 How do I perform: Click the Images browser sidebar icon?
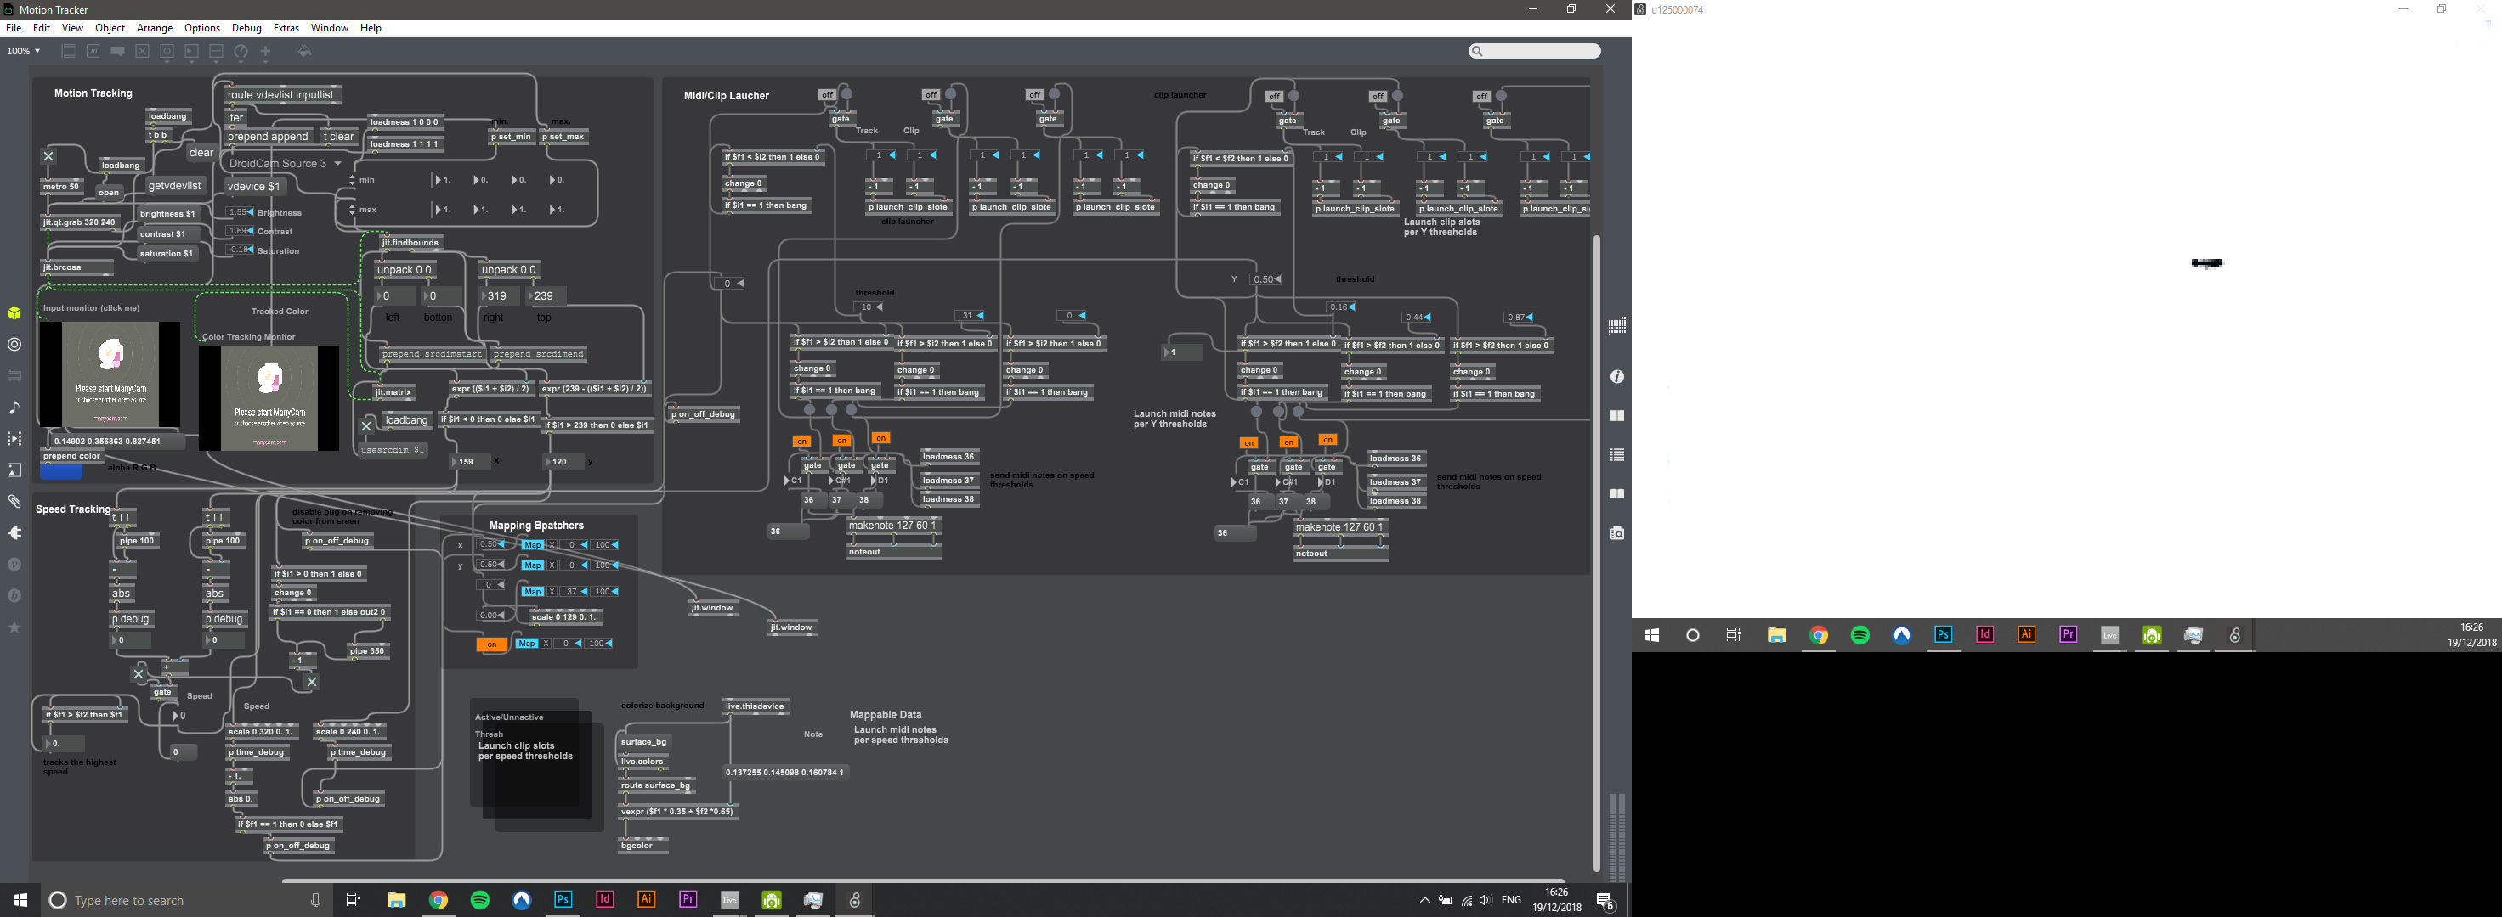point(14,470)
